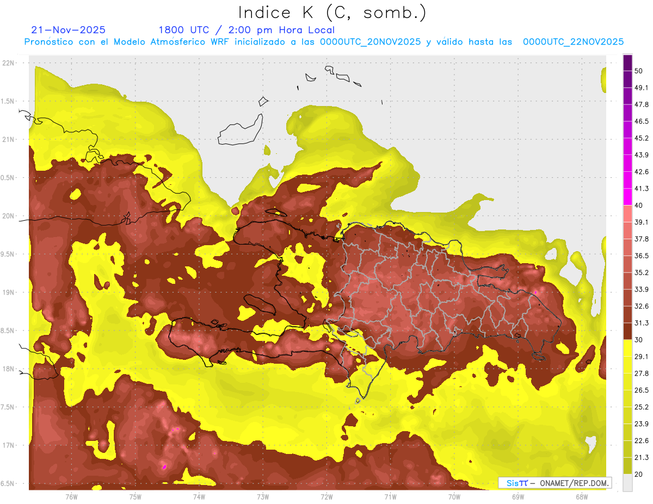Select the "21N" latitude axis label

(9, 139)
